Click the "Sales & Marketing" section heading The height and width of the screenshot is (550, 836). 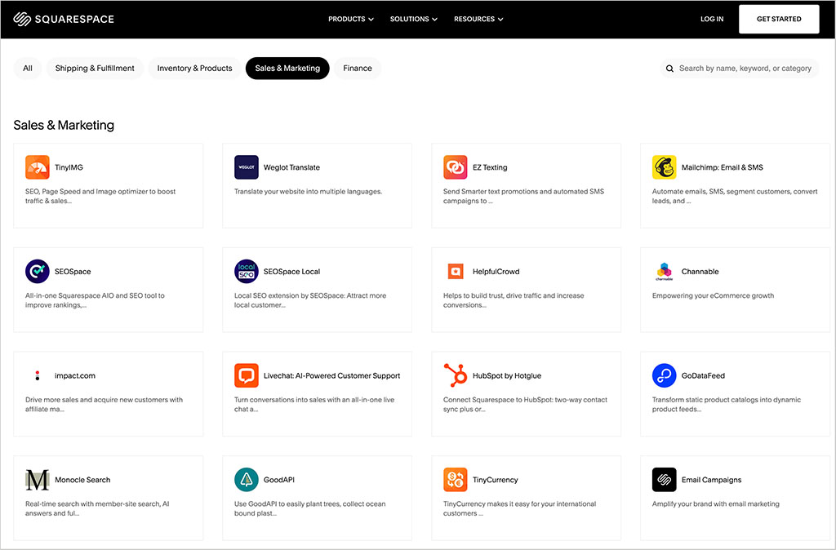(64, 125)
